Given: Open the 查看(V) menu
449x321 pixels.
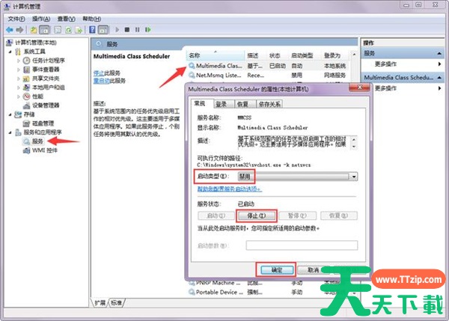Looking at the screenshot, I should tap(66, 19).
